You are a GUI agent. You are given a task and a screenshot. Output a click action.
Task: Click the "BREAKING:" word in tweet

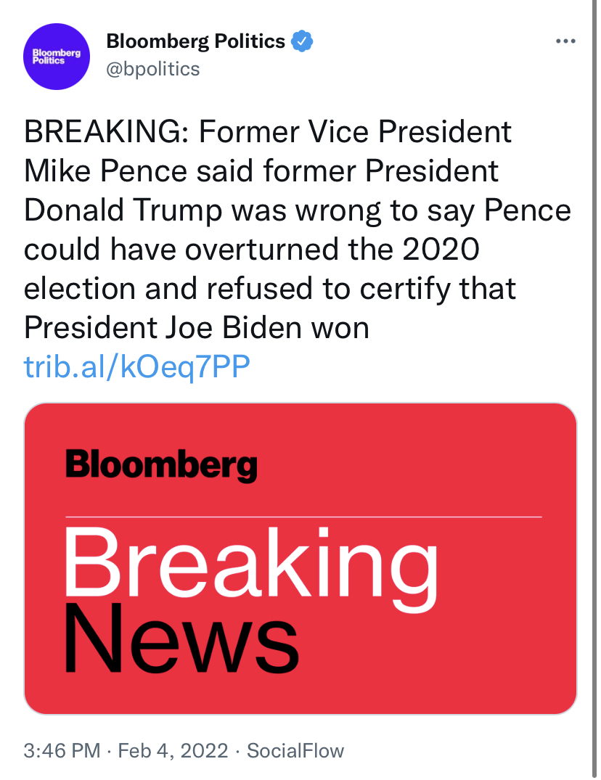[x=107, y=132]
